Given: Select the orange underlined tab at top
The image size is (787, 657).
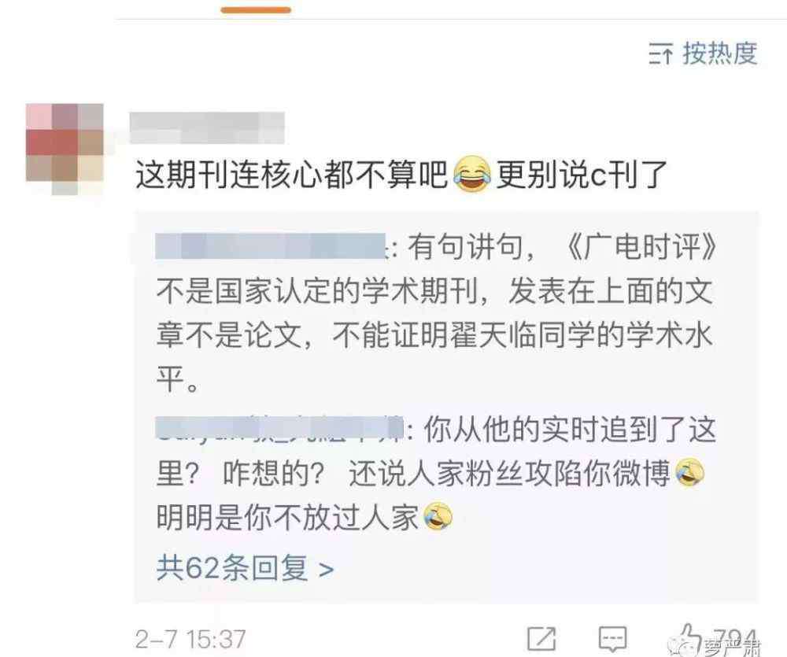Looking at the screenshot, I should (x=256, y=10).
